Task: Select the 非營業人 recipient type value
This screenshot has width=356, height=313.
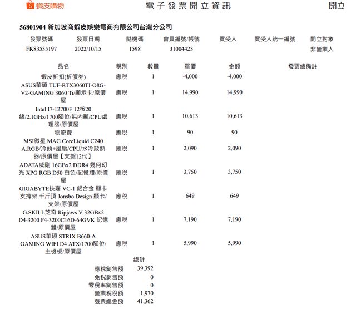Action: click(322, 50)
